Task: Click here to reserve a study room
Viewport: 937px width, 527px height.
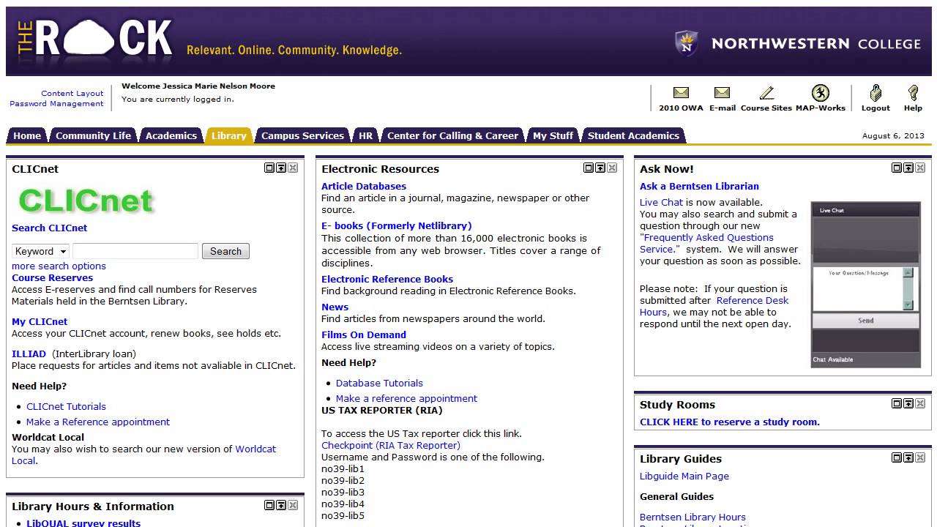Action: 730,422
